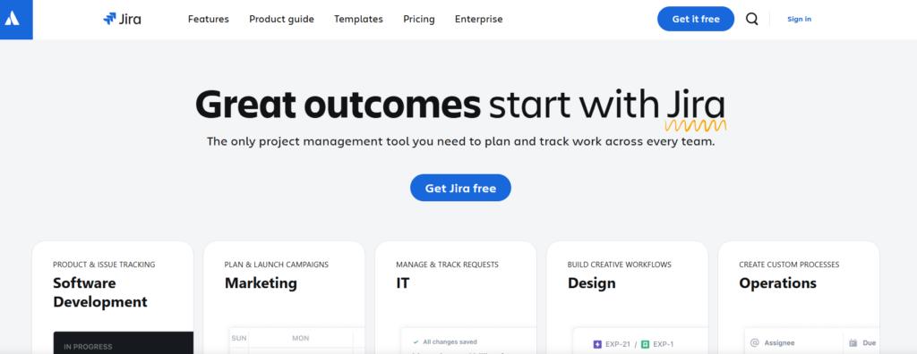Select the Software Development card
Viewport: 917px width, 354px height.
point(113,298)
